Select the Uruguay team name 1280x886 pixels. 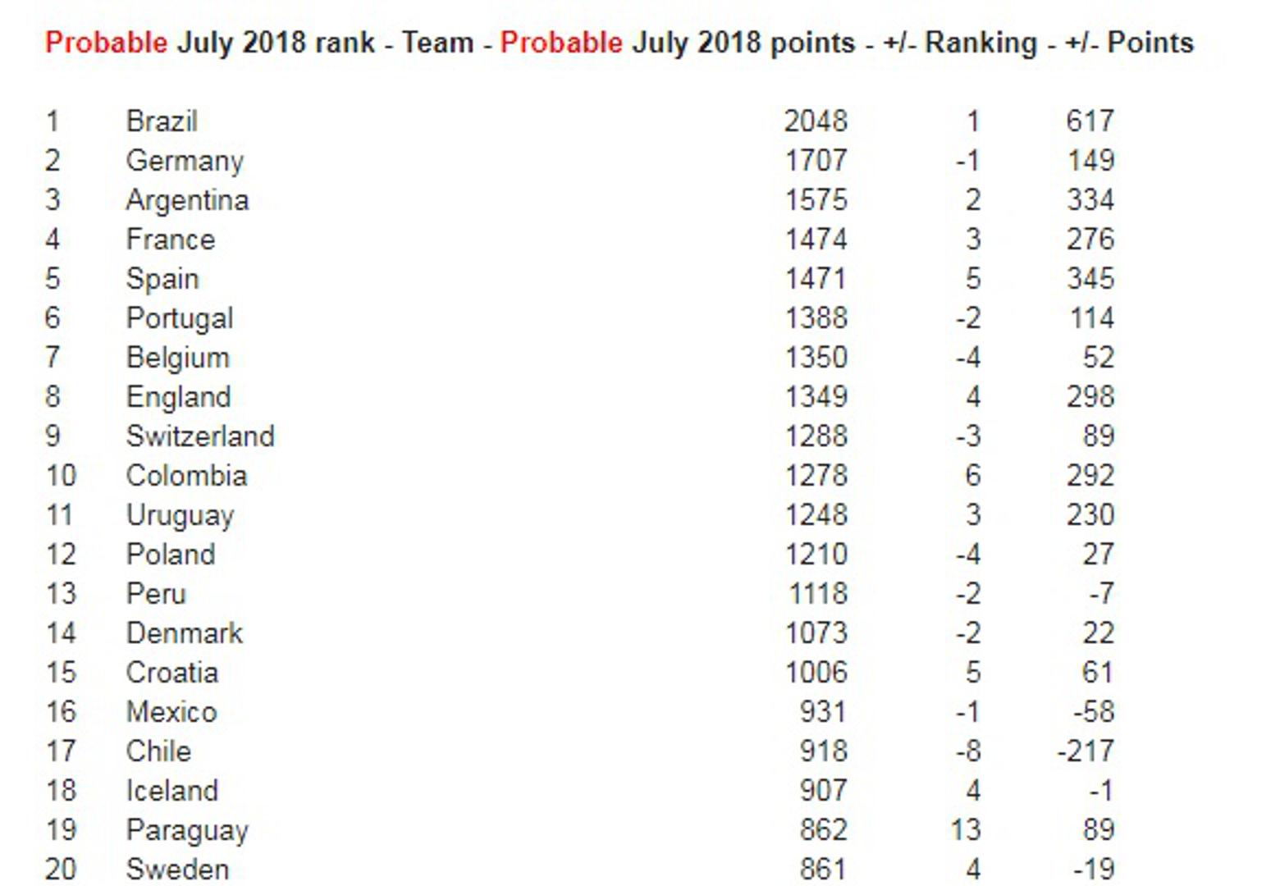[x=180, y=515]
